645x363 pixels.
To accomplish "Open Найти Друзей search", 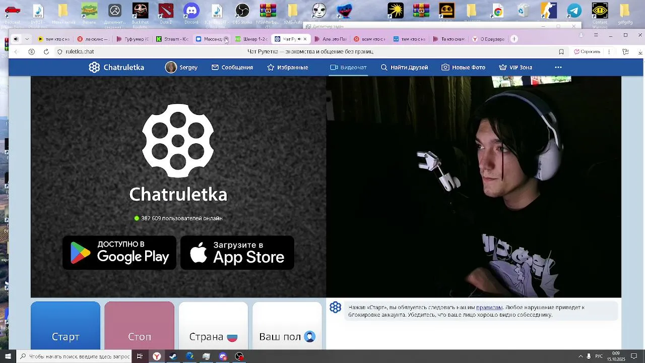I will click(x=404, y=68).
